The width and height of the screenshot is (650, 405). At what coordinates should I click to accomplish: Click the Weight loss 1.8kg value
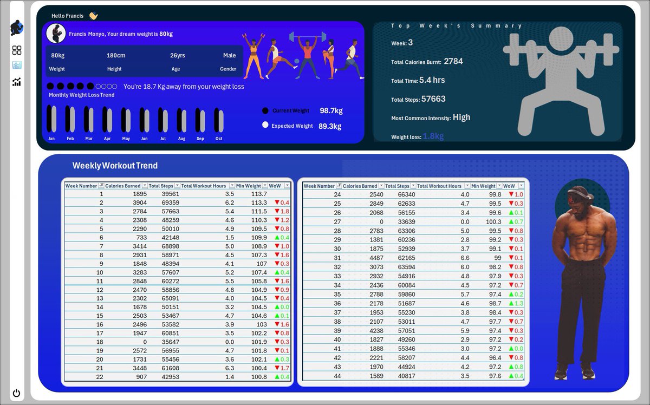click(433, 136)
